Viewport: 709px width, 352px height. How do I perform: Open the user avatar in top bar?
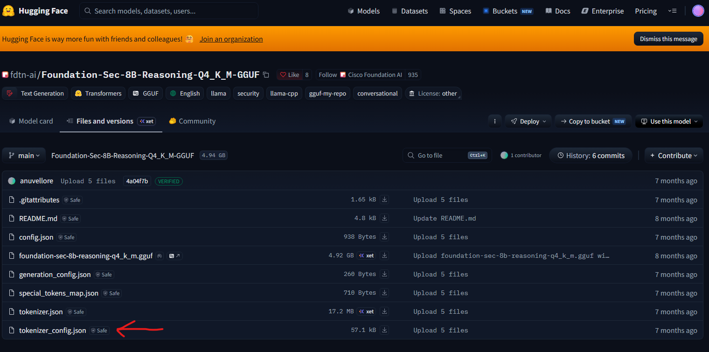coord(698,11)
